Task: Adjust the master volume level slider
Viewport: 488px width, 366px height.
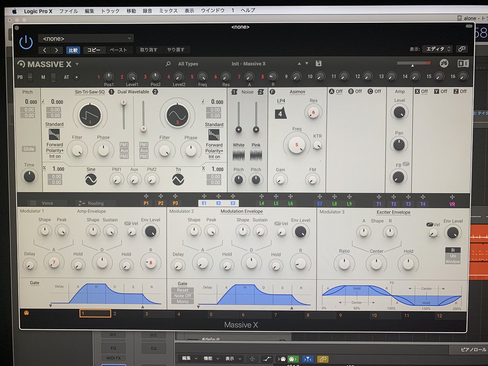Action: point(414,63)
